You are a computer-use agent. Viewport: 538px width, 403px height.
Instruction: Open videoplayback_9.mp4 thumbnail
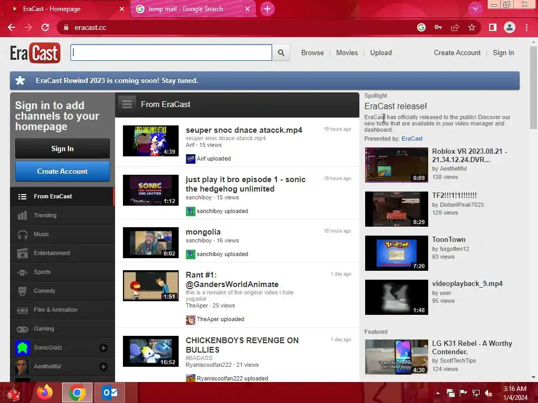click(x=396, y=297)
